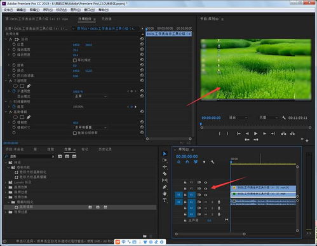Check the repeat edge pixels checkbox
Screen dimensions: 317x246
point(74,133)
